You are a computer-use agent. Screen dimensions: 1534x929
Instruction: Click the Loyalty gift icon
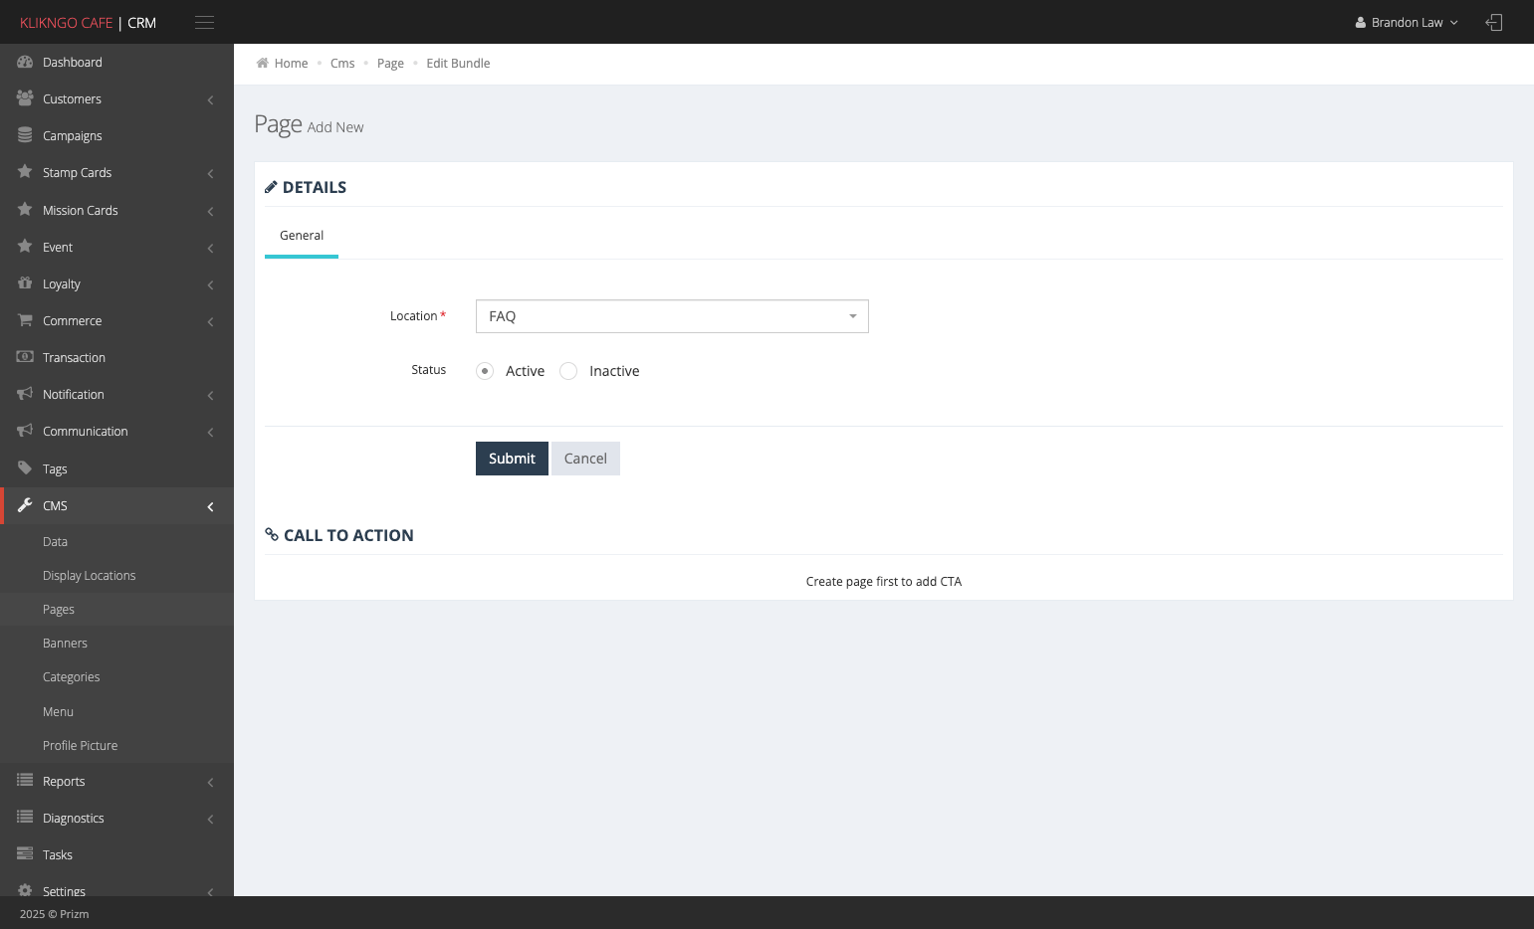(x=25, y=283)
